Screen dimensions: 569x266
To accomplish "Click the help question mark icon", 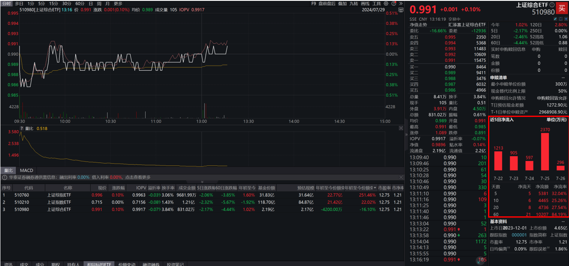I will [x=393, y=3].
